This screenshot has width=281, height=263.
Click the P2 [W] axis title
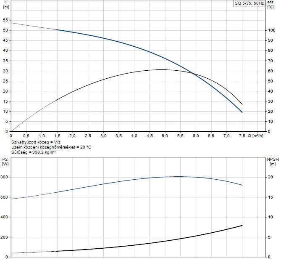tap(5, 162)
